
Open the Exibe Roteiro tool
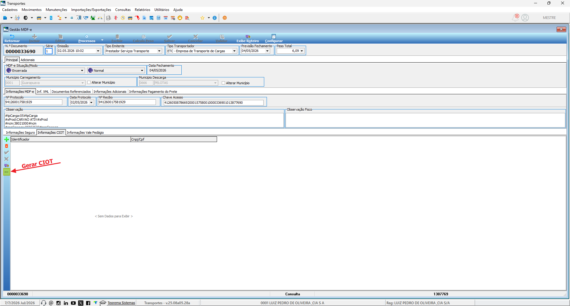click(x=248, y=39)
